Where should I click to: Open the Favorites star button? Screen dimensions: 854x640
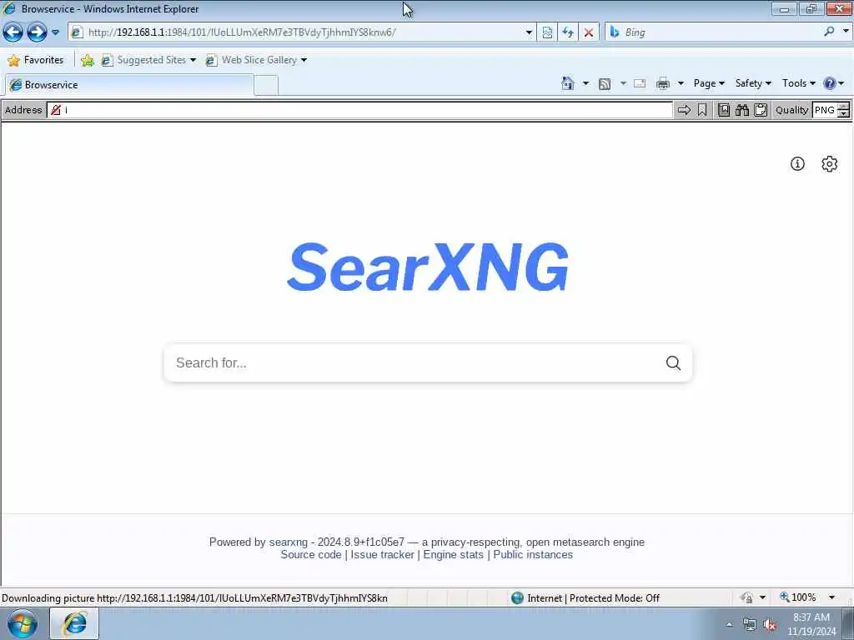[36, 60]
